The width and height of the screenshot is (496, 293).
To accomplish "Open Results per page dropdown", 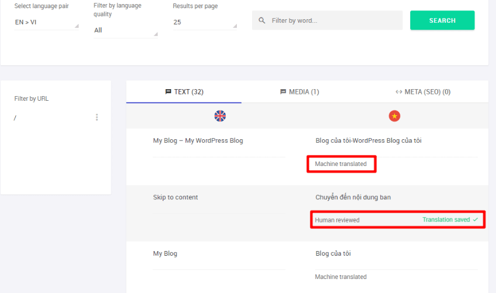I will [x=205, y=22].
